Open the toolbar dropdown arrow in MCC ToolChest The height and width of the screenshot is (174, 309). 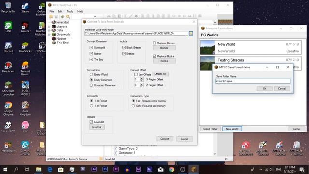click(95, 17)
